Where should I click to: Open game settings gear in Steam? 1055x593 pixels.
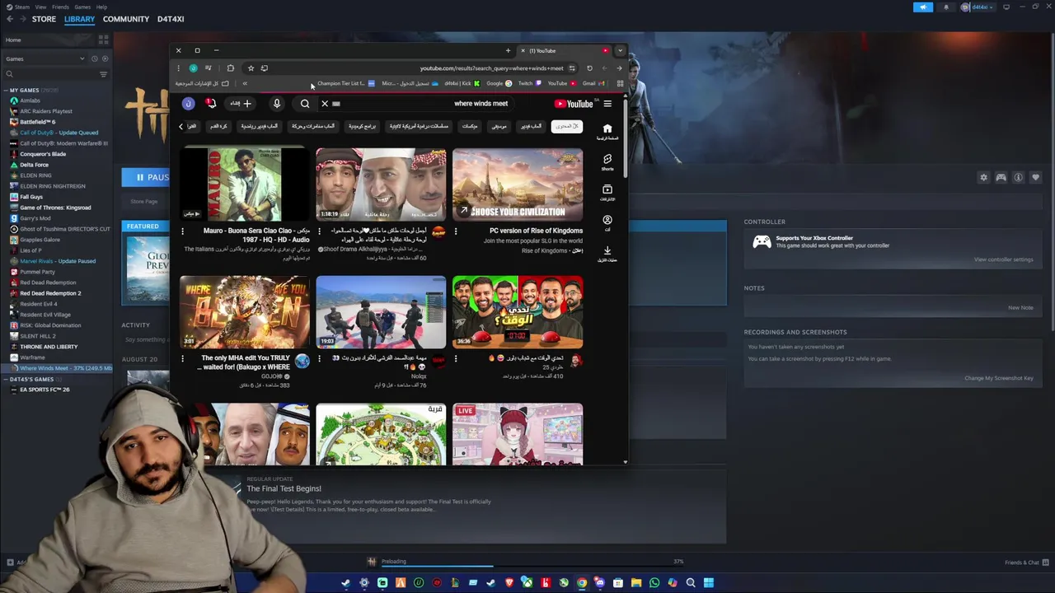click(983, 177)
